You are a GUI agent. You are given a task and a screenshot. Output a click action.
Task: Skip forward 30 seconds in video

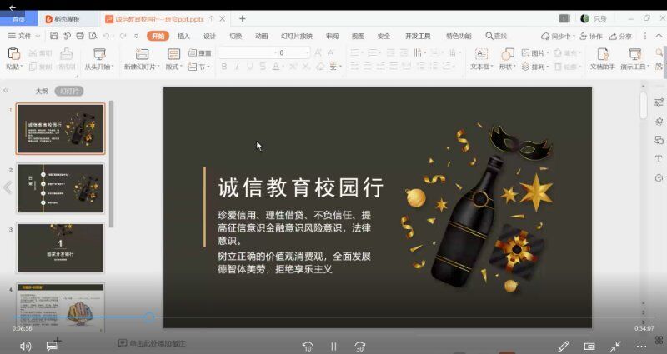point(360,346)
